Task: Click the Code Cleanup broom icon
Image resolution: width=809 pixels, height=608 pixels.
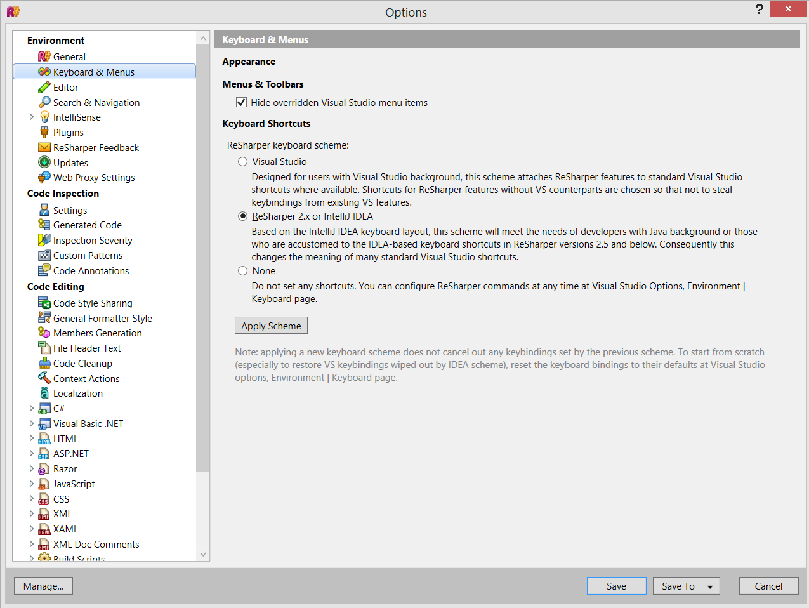Action: coord(44,363)
